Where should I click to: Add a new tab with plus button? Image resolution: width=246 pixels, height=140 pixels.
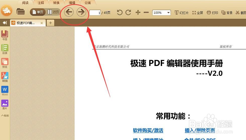click(x=50, y=23)
